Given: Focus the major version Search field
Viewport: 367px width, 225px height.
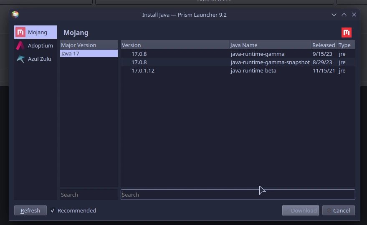Looking at the screenshot, I should tap(89, 195).
